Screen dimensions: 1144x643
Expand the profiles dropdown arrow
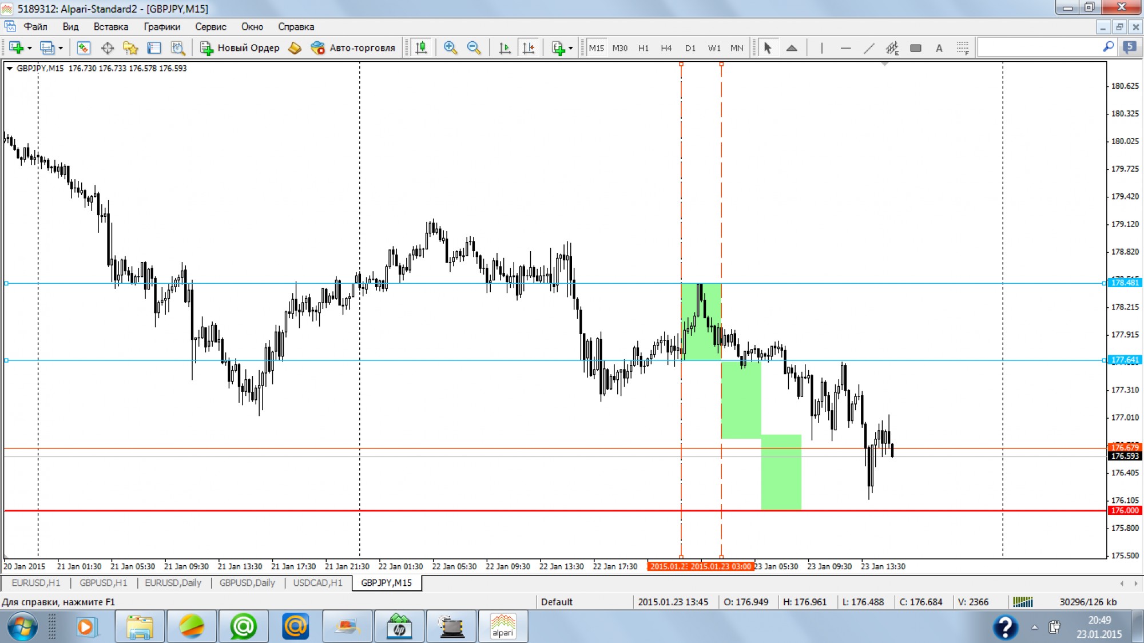coord(61,48)
